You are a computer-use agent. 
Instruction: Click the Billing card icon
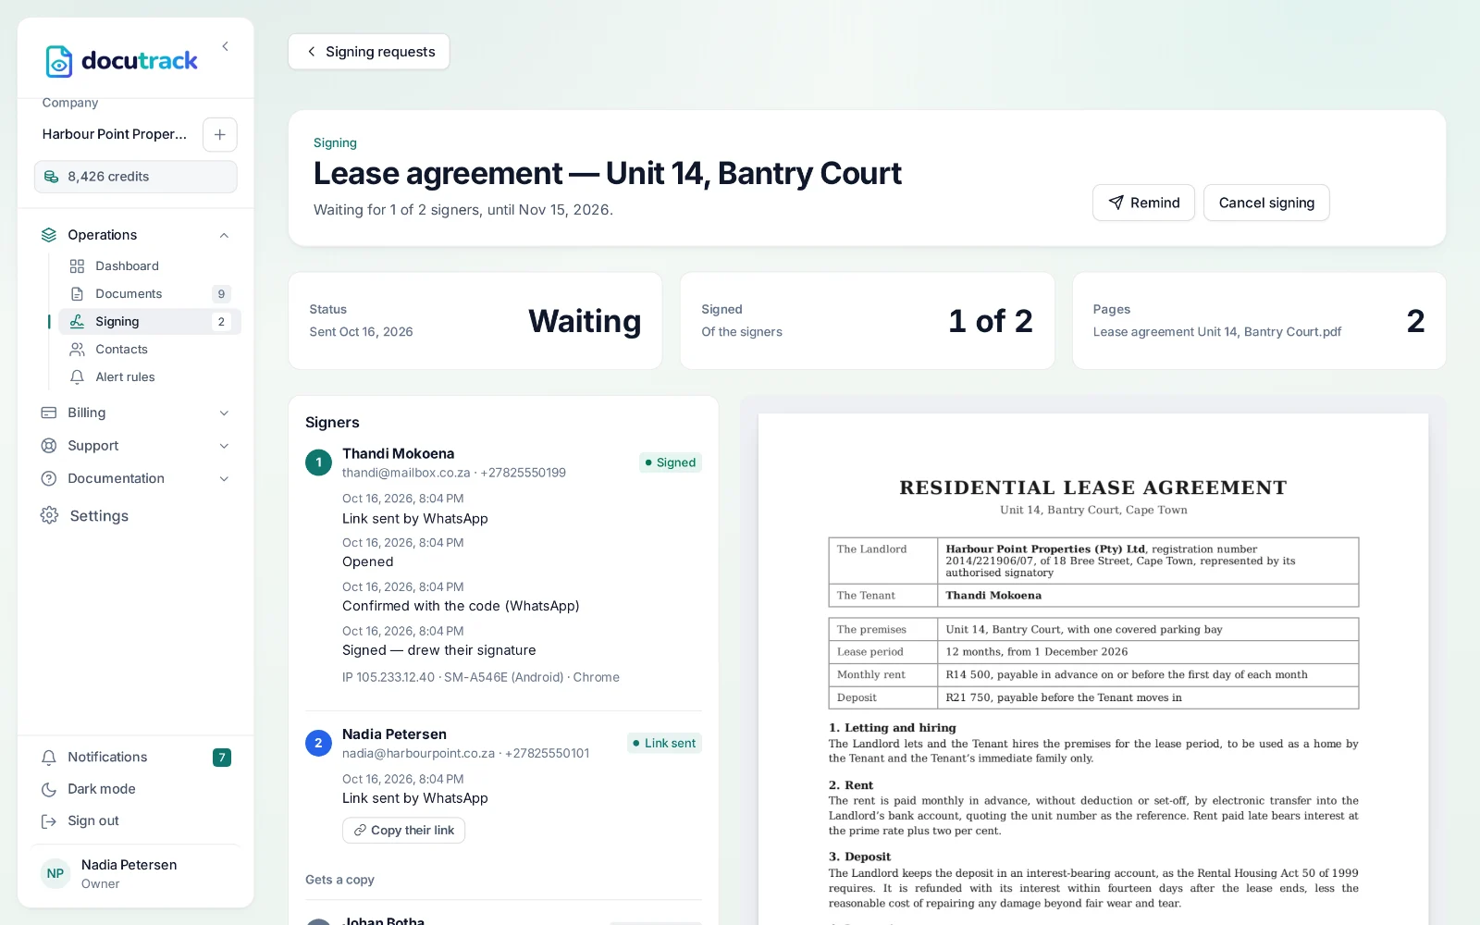click(49, 413)
